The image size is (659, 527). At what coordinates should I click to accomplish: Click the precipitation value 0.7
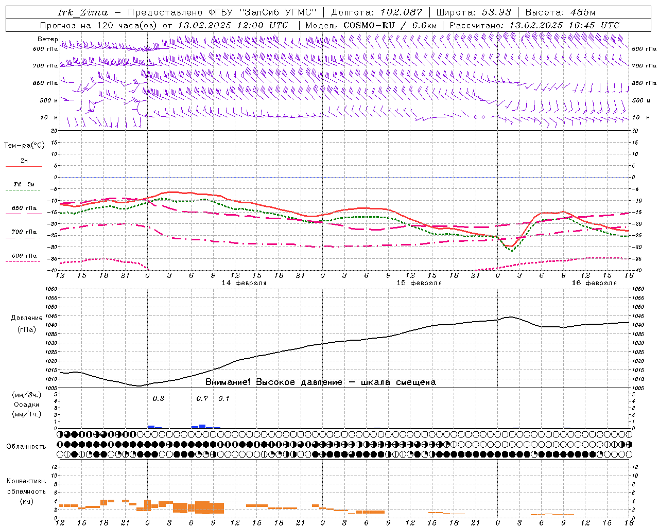pyautogui.click(x=202, y=398)
